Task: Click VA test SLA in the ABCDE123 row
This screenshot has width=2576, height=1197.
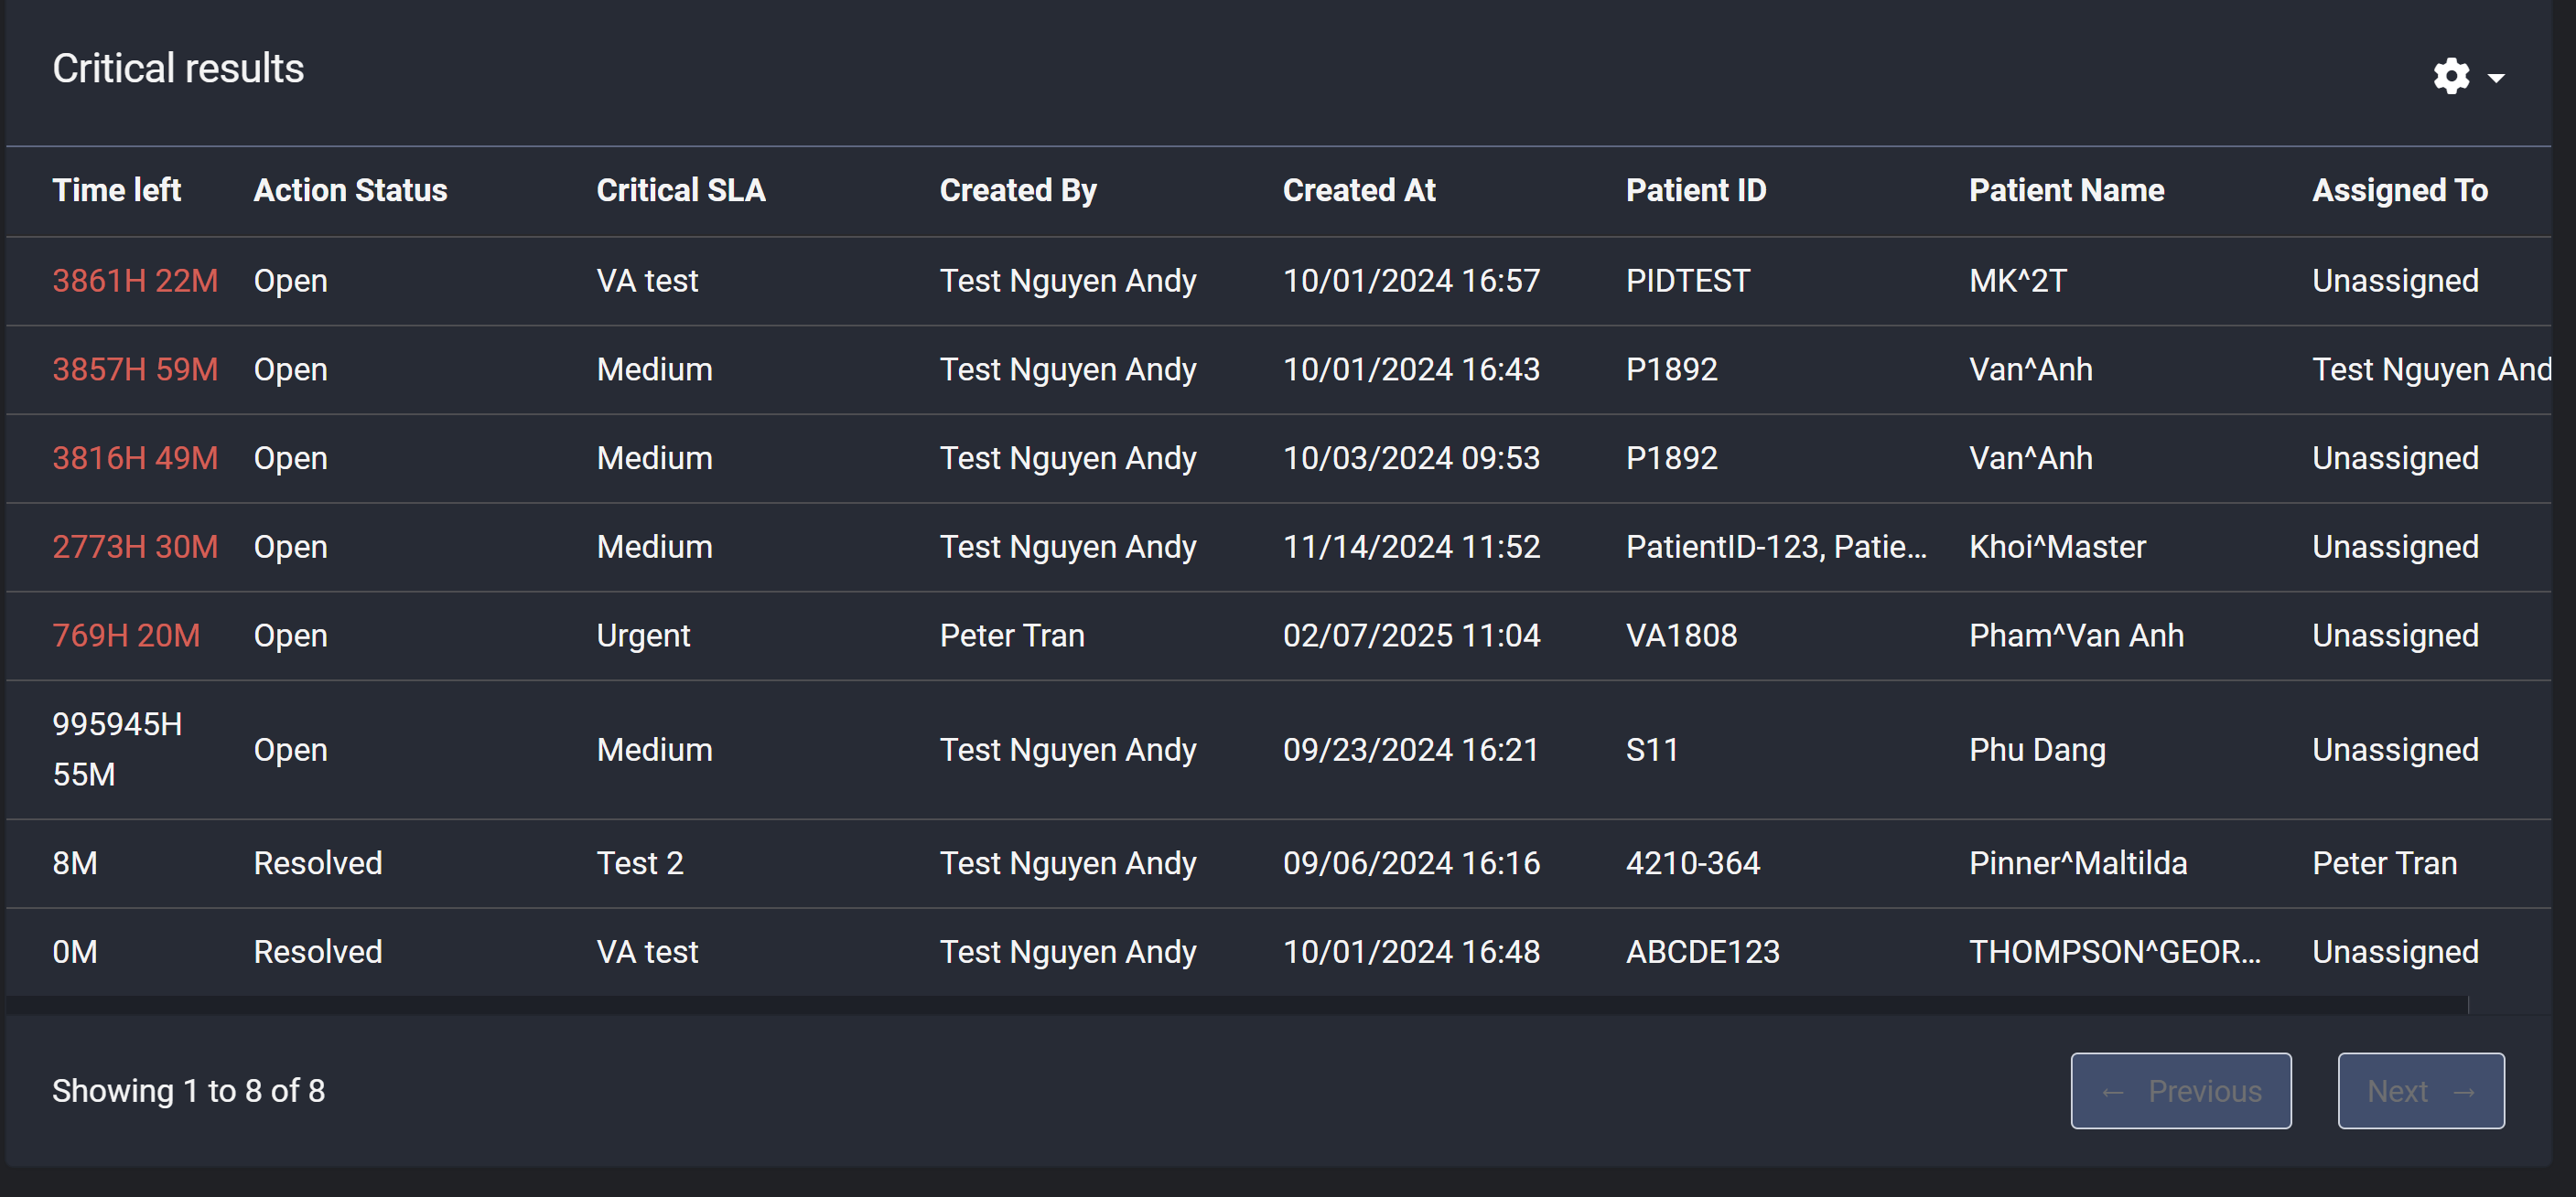Action: [647, 952]
